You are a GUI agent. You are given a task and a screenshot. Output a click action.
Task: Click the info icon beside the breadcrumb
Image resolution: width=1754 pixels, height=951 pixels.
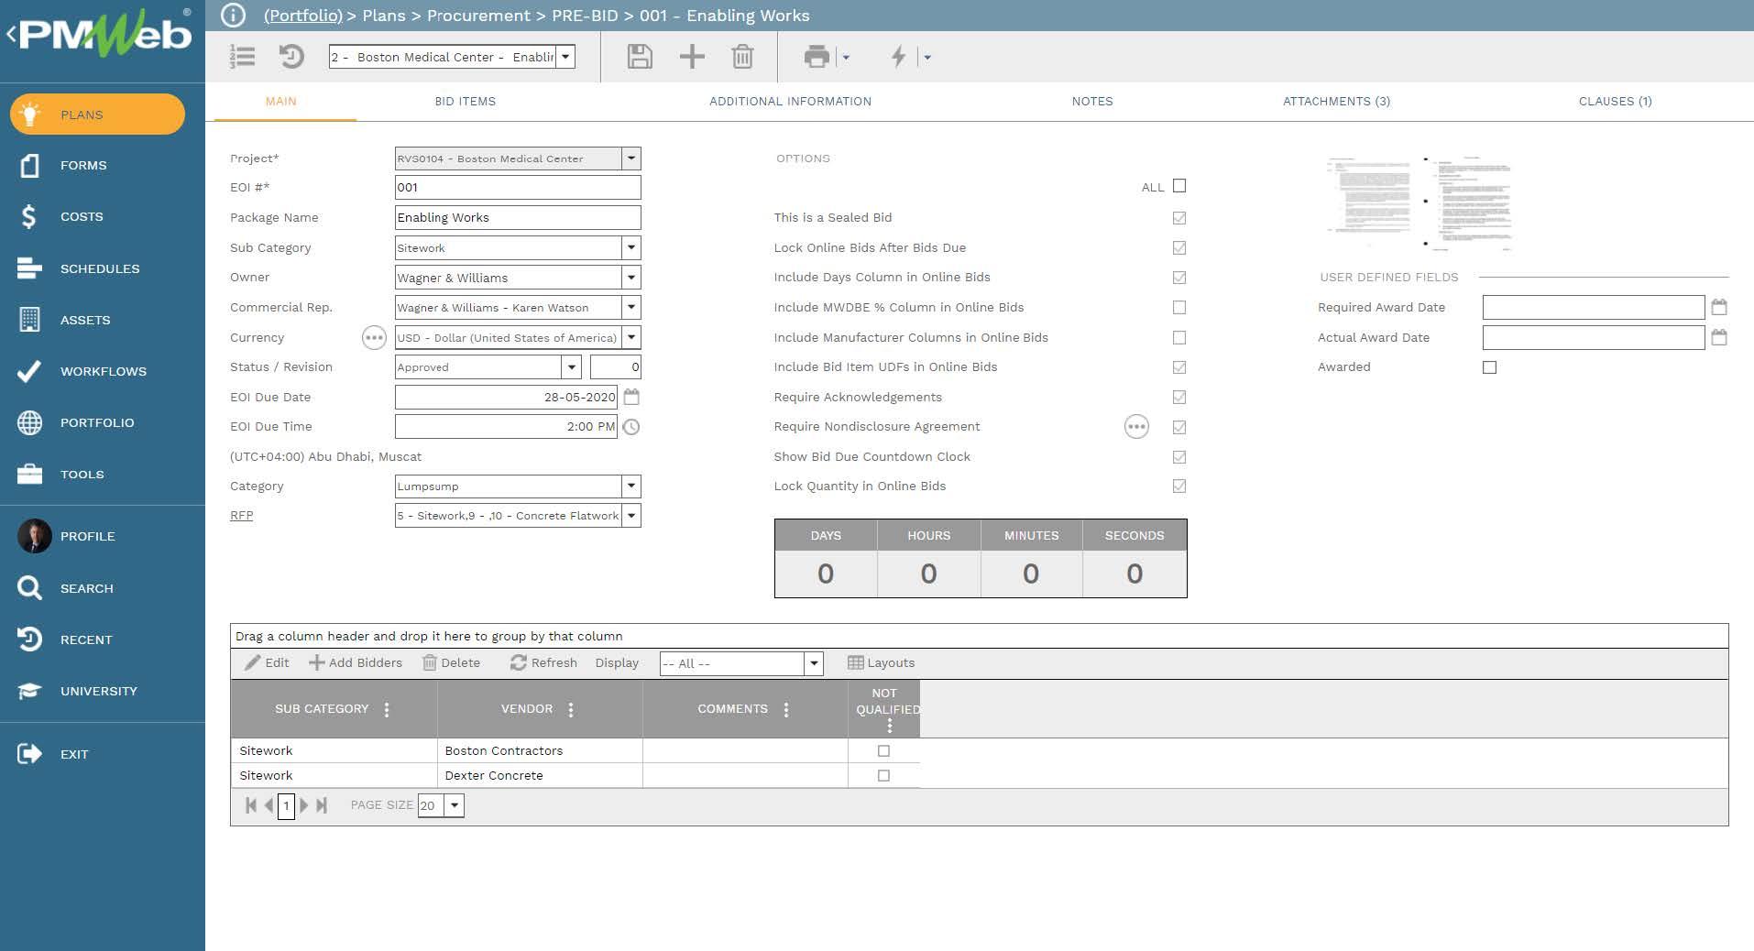234,16
